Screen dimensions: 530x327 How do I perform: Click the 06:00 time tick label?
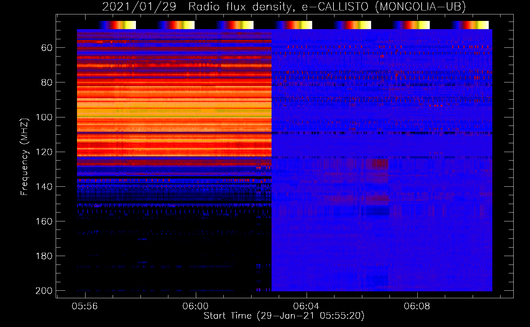click(196, 306)
